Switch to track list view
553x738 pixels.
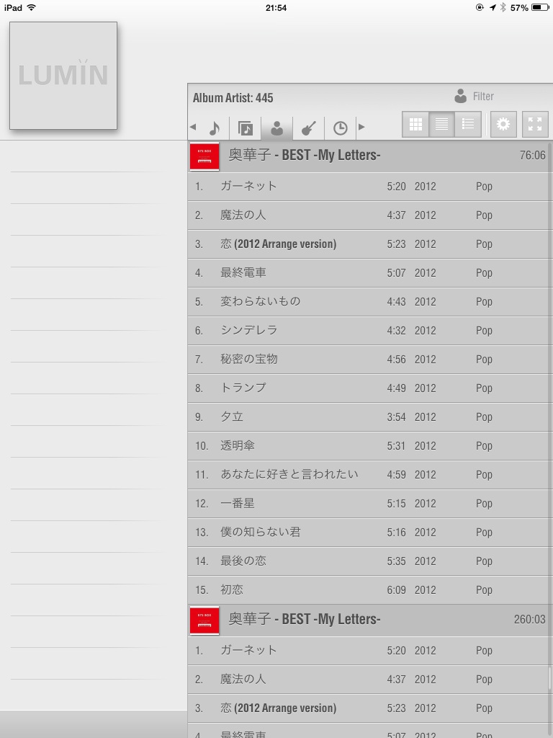441,124
